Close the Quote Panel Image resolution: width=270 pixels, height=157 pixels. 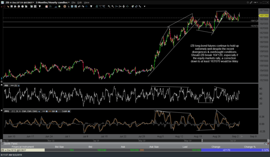click(x=268, y=144)
